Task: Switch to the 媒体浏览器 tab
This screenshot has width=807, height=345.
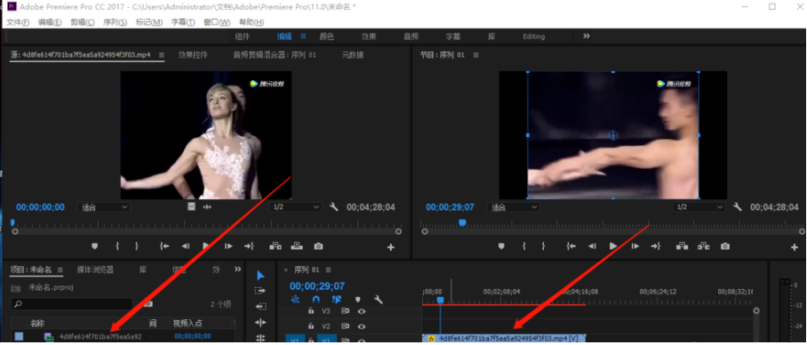Action: (95, 269)
